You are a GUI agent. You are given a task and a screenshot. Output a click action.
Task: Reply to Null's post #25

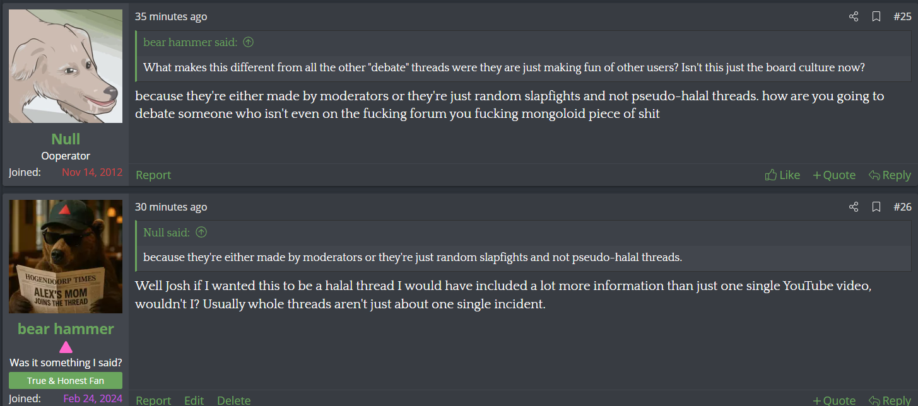pos(890,175)
